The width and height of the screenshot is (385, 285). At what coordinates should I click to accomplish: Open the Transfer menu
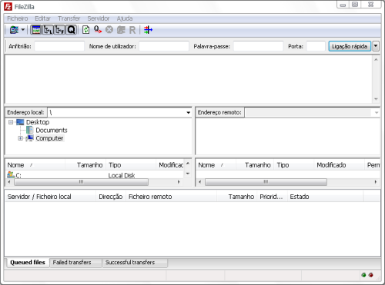(x=69, y=18)
